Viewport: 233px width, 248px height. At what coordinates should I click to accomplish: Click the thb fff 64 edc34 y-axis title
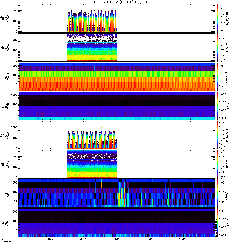tap(5, 18)
